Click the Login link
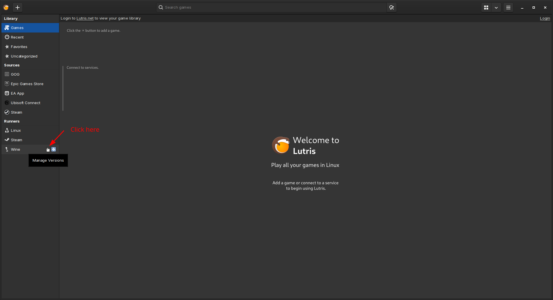This screenshot has width=553, height=300. (x=544, y=18)
